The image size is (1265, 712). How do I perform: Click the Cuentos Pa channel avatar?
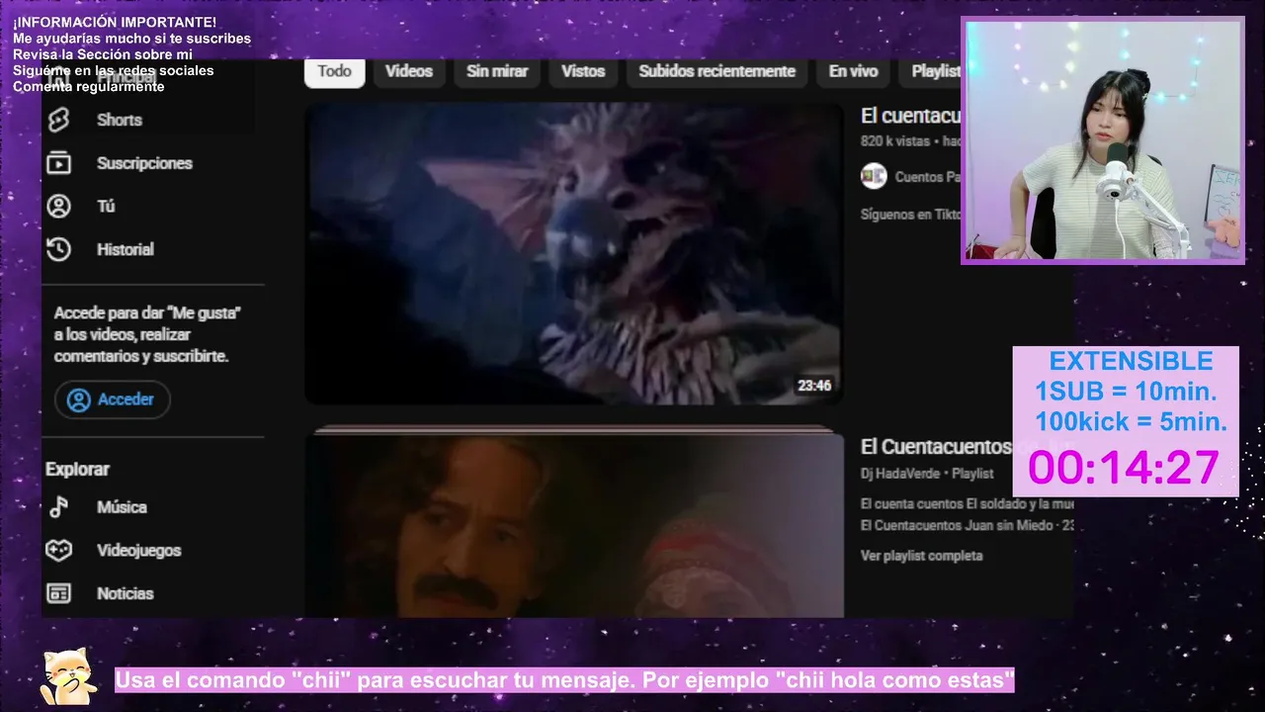tap(874, 176)
